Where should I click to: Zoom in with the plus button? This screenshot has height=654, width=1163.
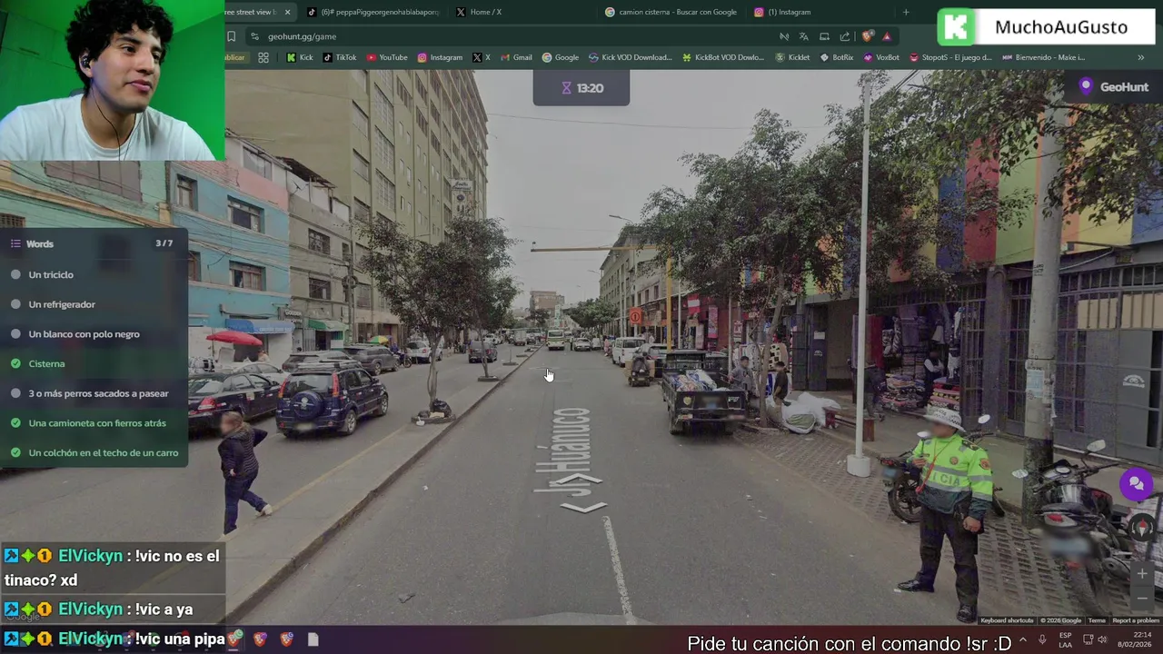pos(1142,574)
